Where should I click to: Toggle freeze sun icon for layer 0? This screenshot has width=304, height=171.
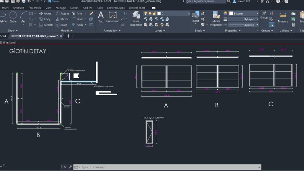coord(150,13)
